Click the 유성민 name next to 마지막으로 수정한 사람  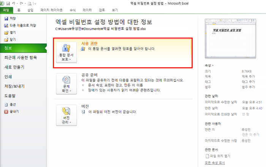[246, 141]
